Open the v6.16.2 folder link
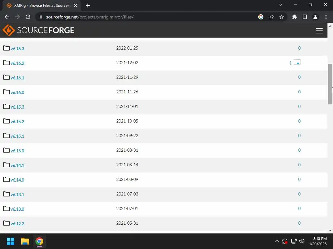This screenshot has width=333, height=249. (18, 63)
